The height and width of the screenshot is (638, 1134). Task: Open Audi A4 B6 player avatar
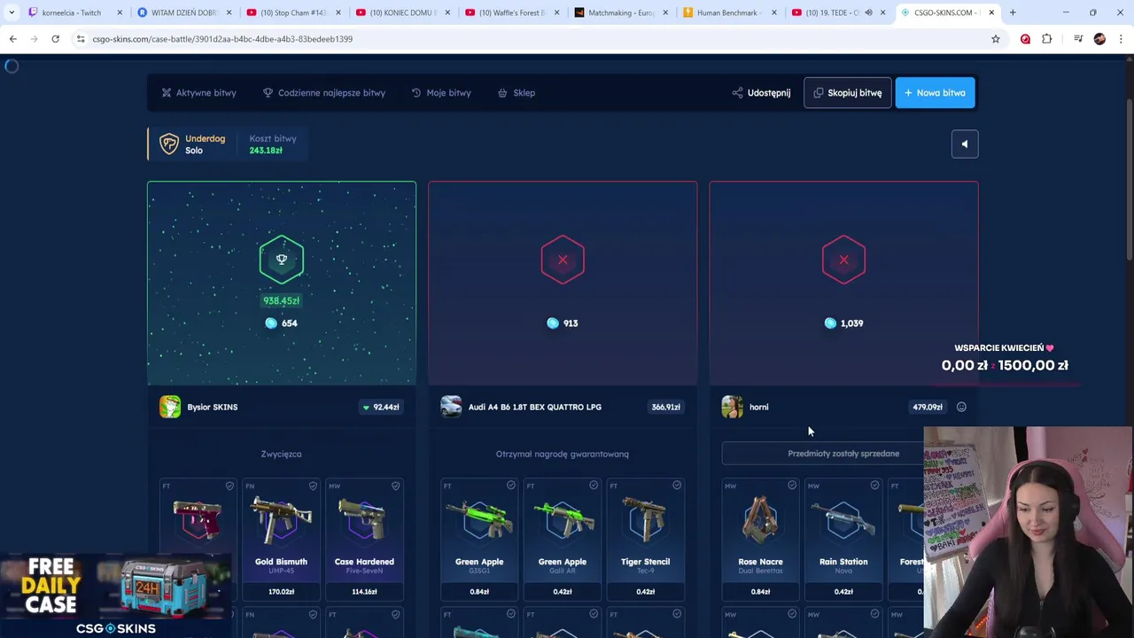[451, 407]
